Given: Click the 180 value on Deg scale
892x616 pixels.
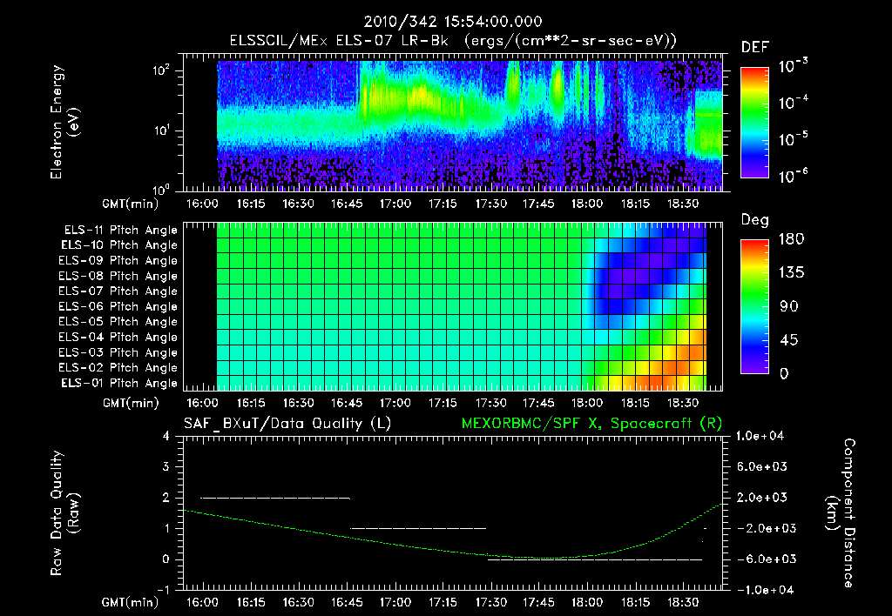Looking at the screenshot, I should 791,238.
